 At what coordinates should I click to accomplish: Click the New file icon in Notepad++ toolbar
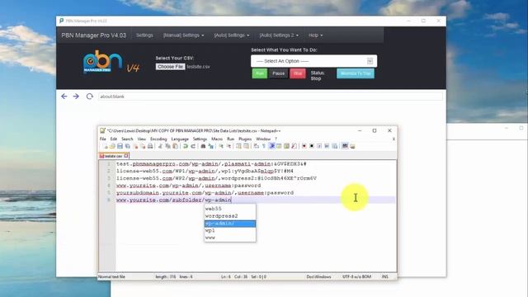coord(105,146)
